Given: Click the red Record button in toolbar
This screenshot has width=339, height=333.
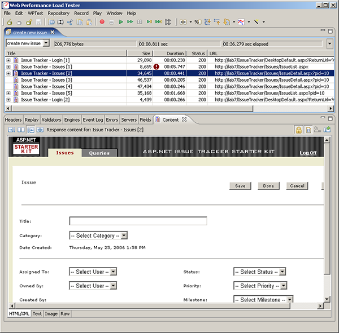Looking at the screenshot, I should pyautogui.click(x=102, y=22).
